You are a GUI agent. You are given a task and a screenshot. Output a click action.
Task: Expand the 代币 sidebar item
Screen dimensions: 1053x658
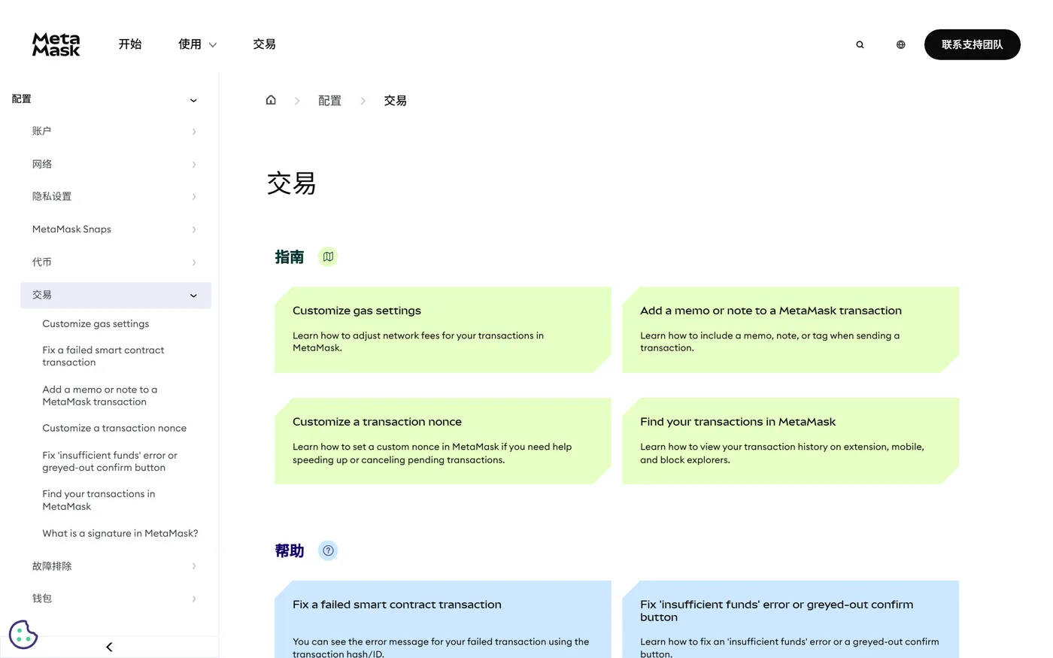pos(194,262)
